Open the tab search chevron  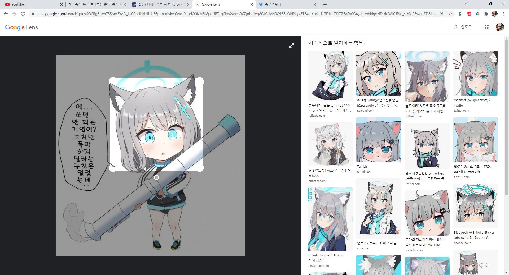point(466,4)
